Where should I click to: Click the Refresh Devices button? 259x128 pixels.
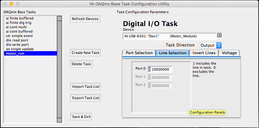point(85,19)
